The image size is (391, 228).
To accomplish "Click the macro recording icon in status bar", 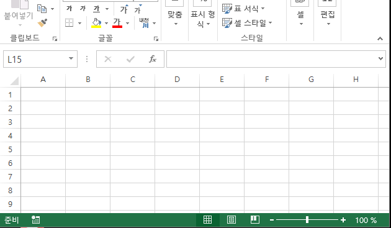I will tap(35, 220).
